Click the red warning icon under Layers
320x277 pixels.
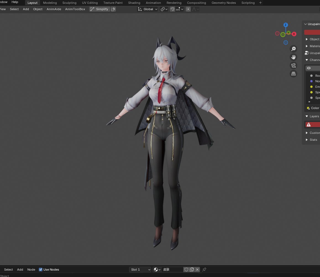tap(309, 125)
